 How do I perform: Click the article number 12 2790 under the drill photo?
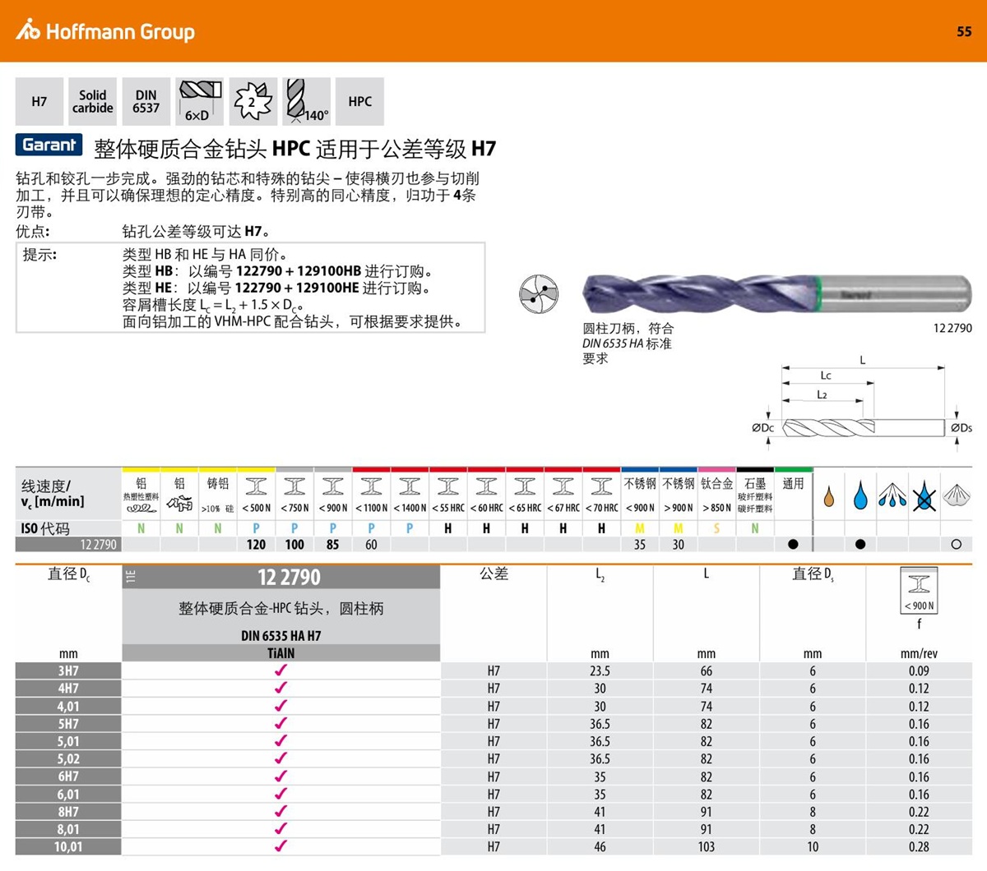coord(952,328)
